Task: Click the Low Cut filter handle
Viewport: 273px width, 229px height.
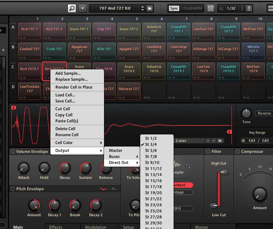Action: 214,206
